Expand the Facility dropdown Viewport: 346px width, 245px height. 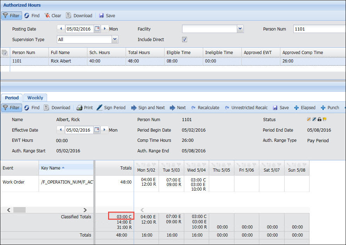pos(240,29)
